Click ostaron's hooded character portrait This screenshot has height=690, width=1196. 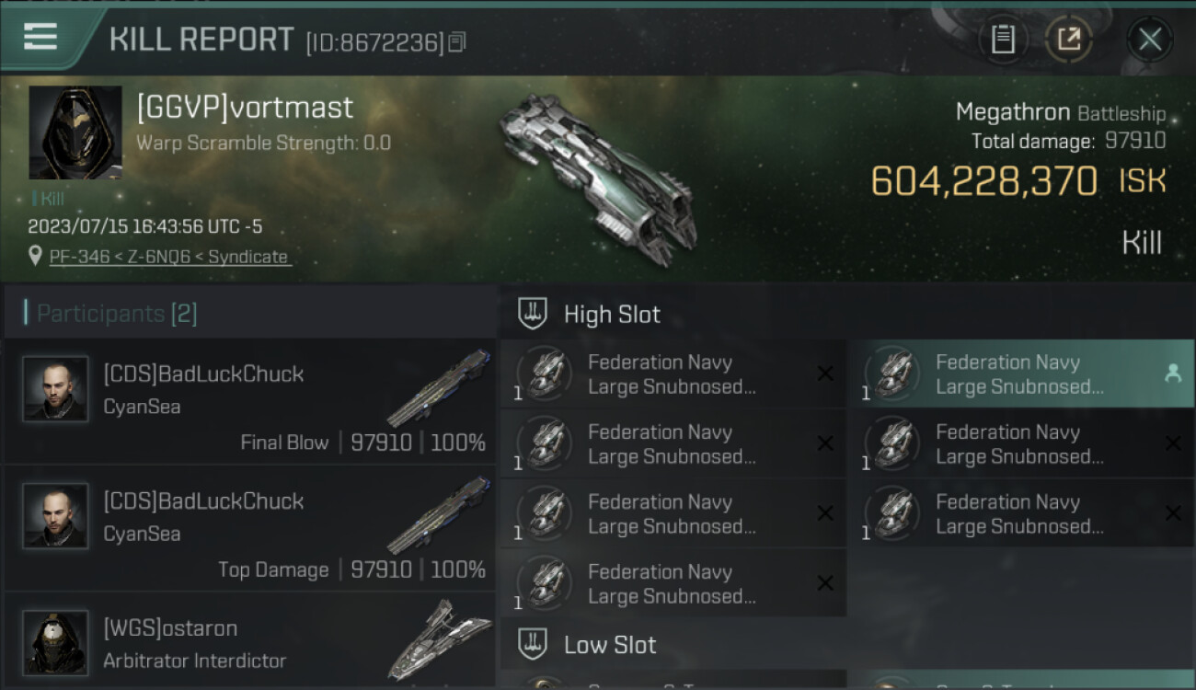pyautogui.click(x=55, y=642)
